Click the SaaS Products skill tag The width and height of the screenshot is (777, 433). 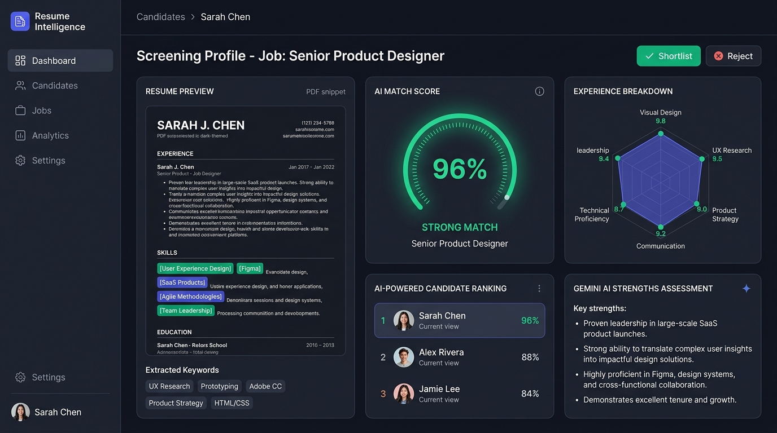[x=182, y=282]
